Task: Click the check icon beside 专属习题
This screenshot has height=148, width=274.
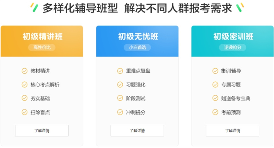Action: click(215, 85)
